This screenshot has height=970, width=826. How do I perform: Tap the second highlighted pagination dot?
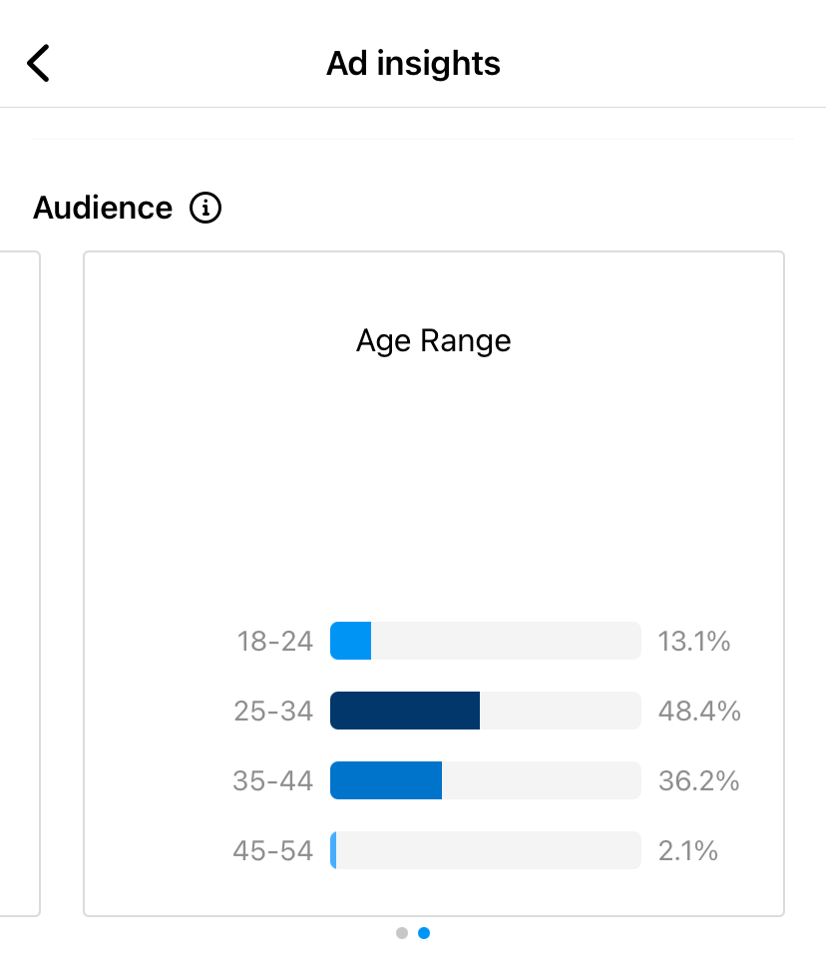(x=423, y=933)
